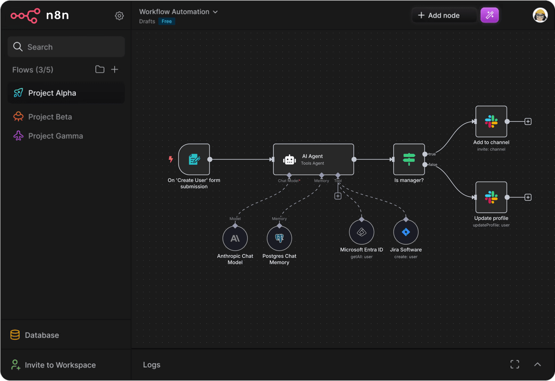Click the magic wand AI assistant button
Viewport: 555px width, 381px height.
pos(489,15)
